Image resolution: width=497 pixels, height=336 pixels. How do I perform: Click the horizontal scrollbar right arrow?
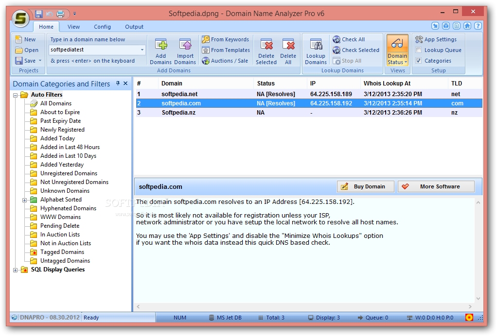(x=470, y=306)
